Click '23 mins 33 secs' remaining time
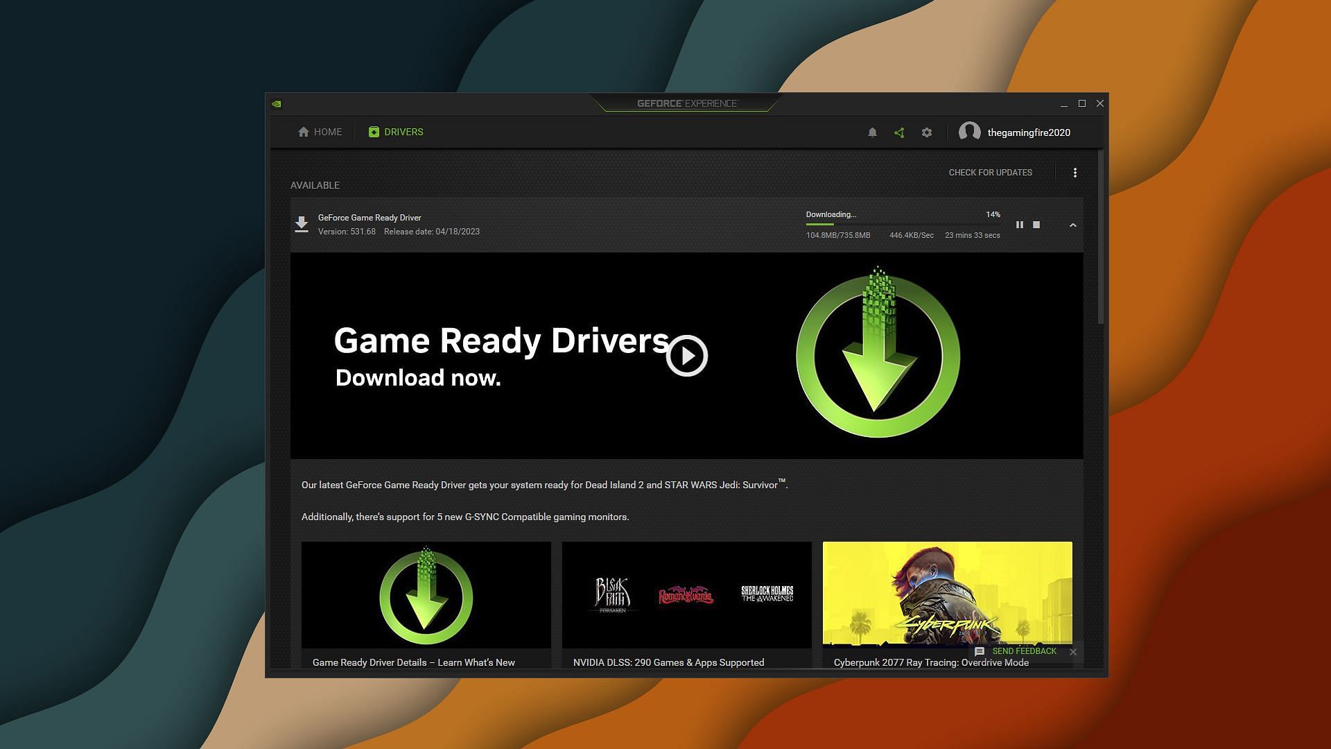The image size is (1331, 749). click(973, 236)
